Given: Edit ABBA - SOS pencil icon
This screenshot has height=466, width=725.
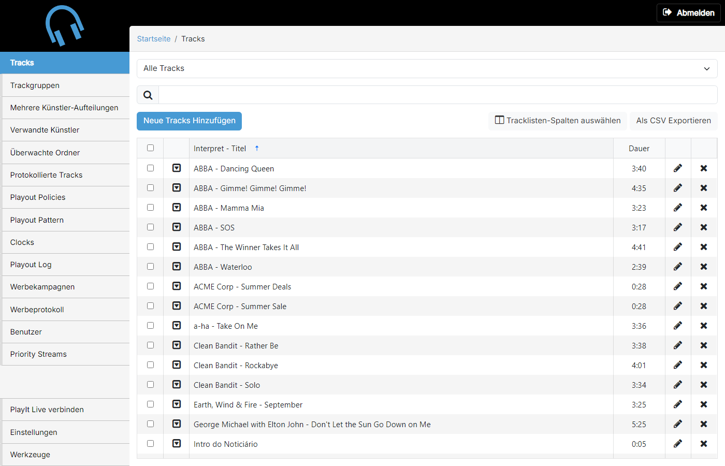Looking at the screenshot, I should [678, 227].
